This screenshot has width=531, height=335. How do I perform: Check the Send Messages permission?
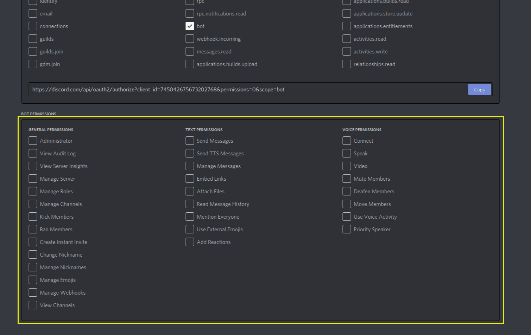click(190, 141)
